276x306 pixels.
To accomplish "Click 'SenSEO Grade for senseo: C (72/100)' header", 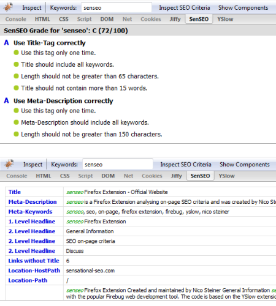I will click(66, 31).
